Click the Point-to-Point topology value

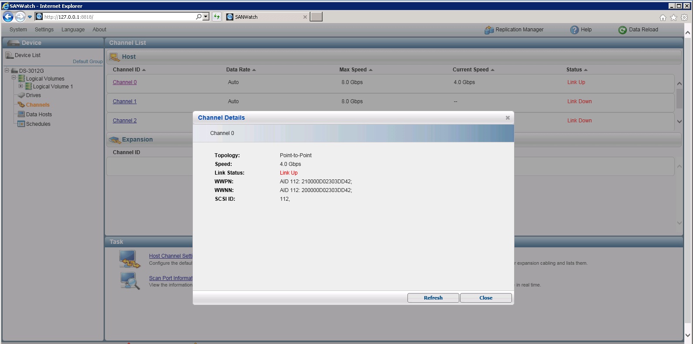[296, 155]
